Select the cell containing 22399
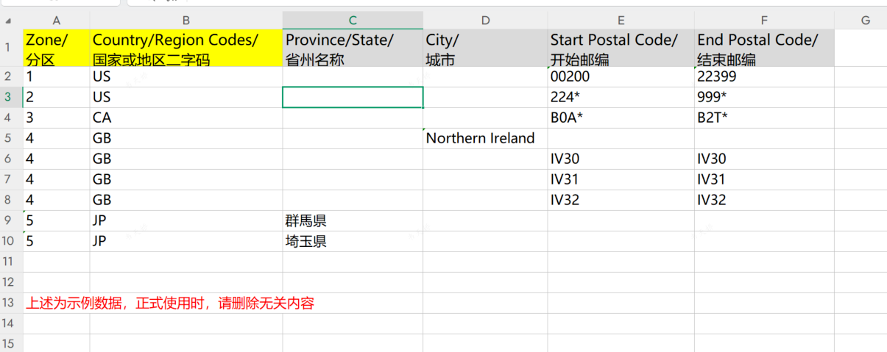887x352 pixels. [x=763, y=76]
